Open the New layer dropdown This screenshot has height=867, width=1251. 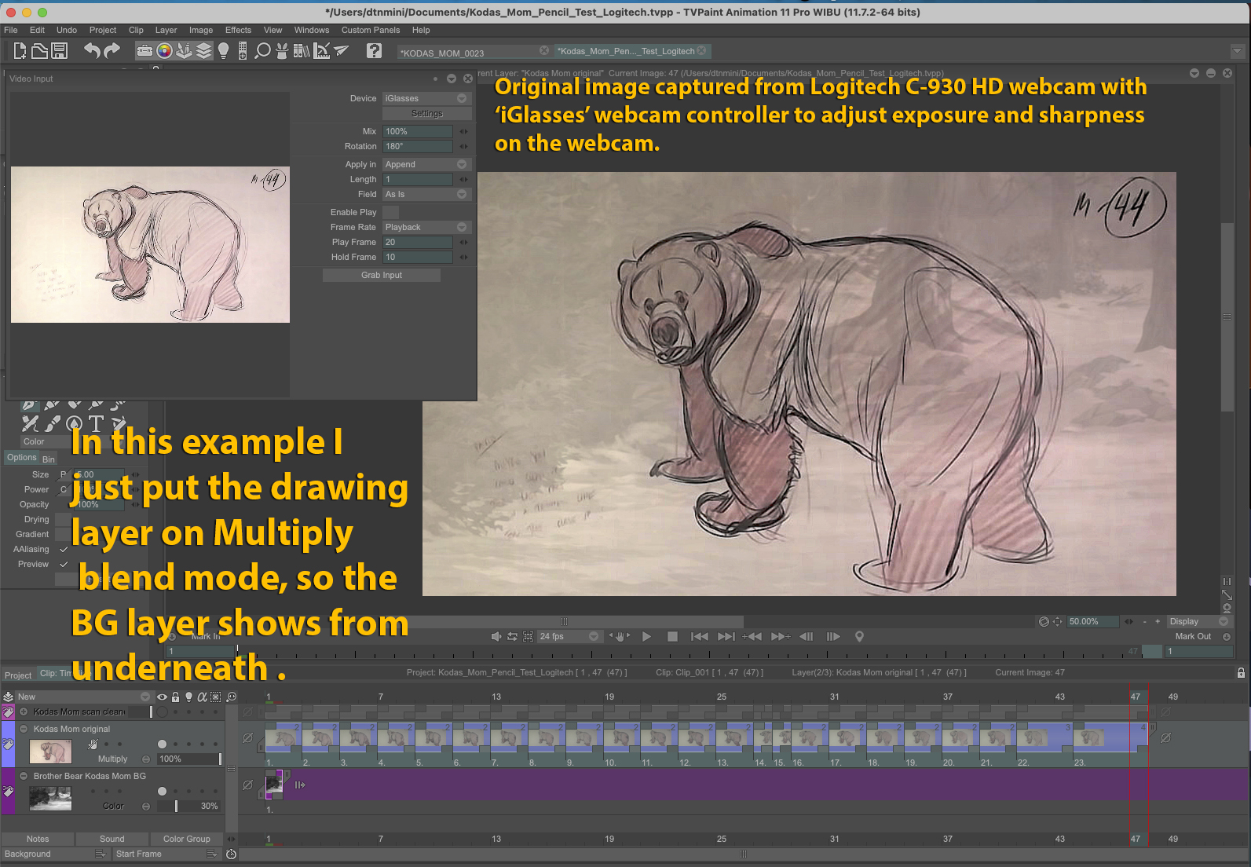(83, 697)
